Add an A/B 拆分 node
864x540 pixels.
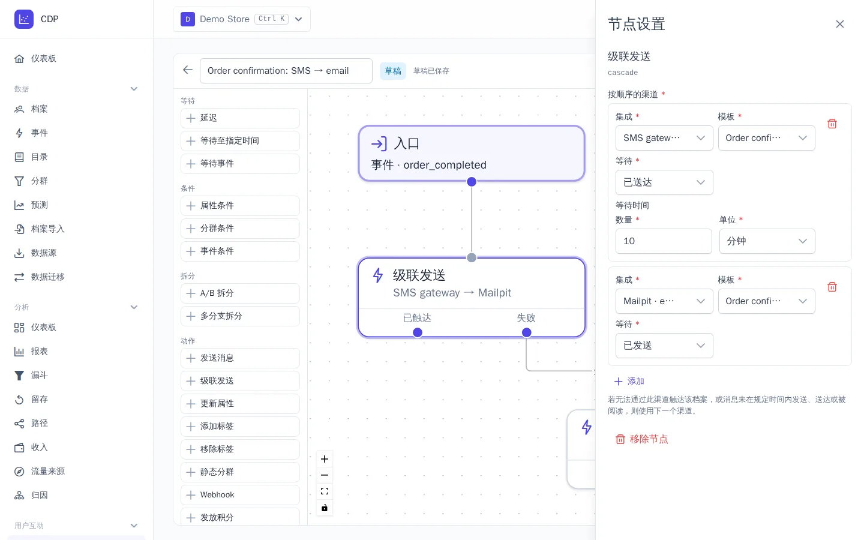240,293
